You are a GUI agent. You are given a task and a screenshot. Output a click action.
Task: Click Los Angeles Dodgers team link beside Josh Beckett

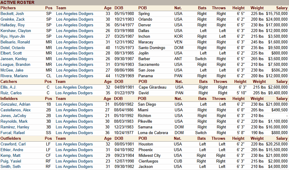pos(74,13)
